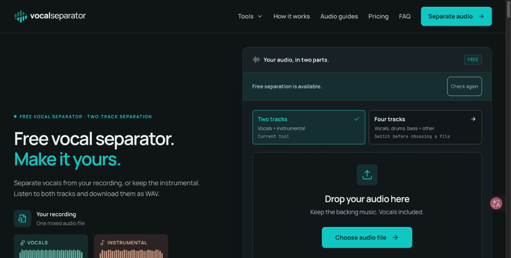Navigate to FAQ section
This screenshot has height=258, width=511.
[404, 16]
